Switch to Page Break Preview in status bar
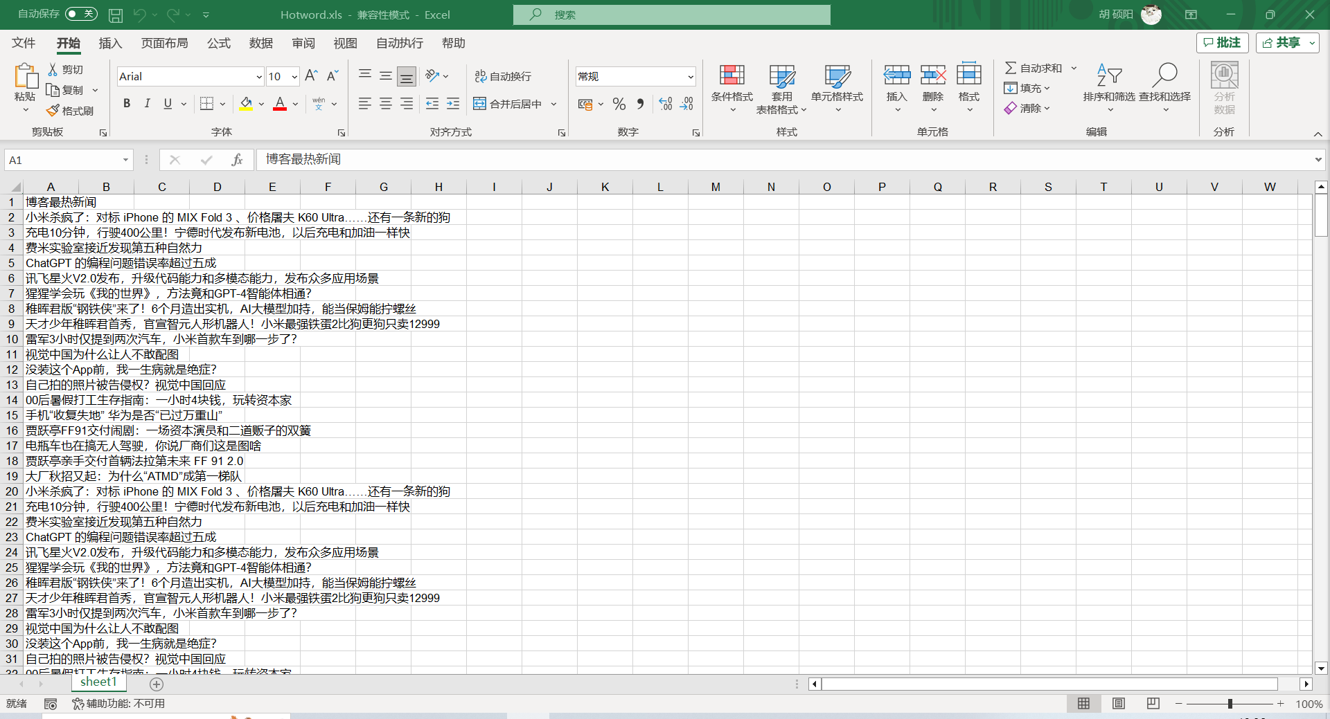The width and height of the screenshot is (1330, 719). 1153,704
